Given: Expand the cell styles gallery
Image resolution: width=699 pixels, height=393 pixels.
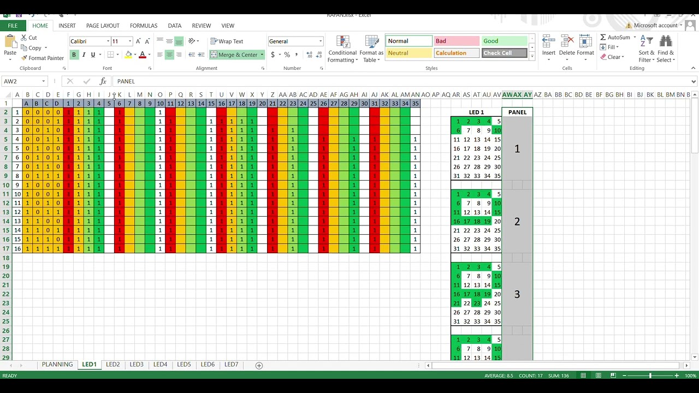Looking at the screenshot, I should (532, 56).
